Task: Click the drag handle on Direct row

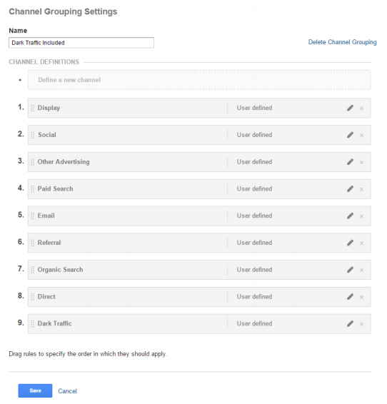Action: click(32, 297)
